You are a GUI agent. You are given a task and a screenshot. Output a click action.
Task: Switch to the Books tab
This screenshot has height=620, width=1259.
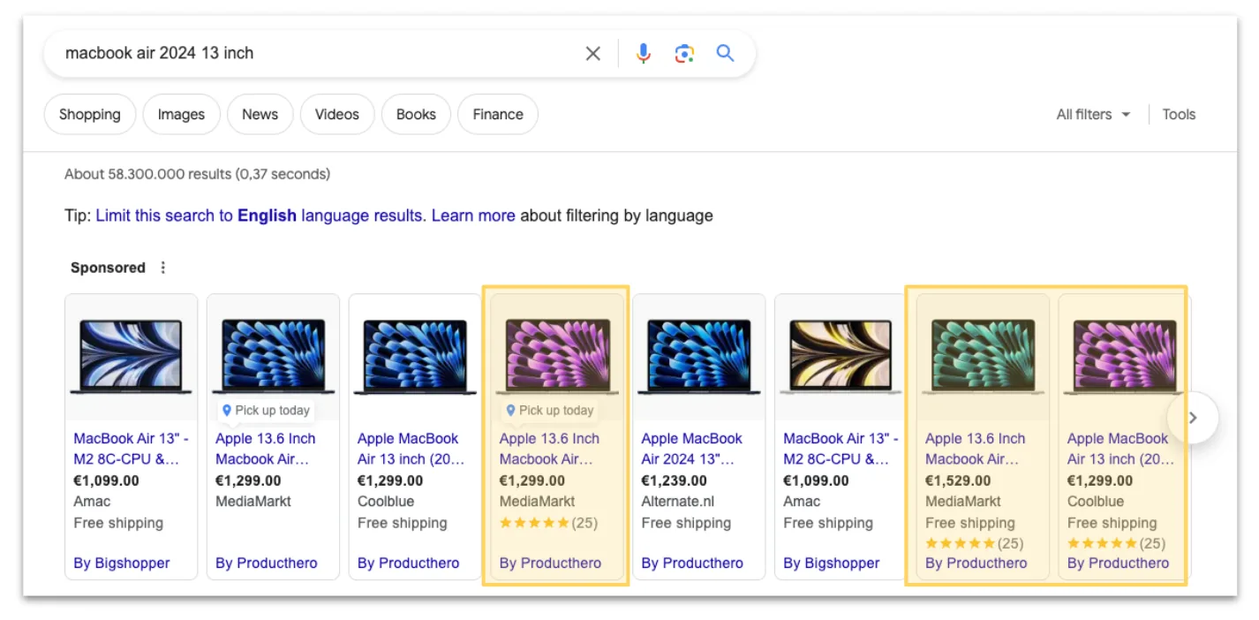coord(416,114)
